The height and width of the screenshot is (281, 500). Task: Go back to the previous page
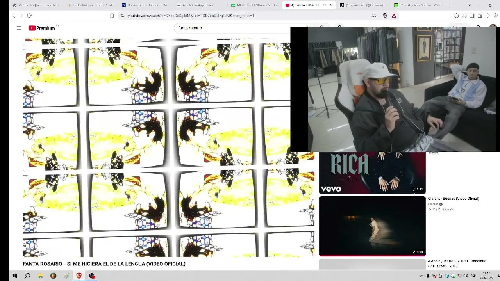coord(14,16)
